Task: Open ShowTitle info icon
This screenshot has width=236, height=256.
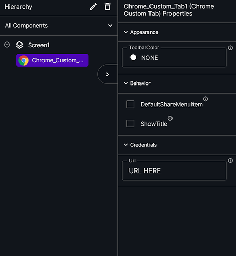Action: [x=170, y=118]
